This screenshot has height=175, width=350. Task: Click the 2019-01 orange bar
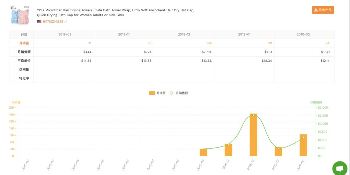(278, 151)
